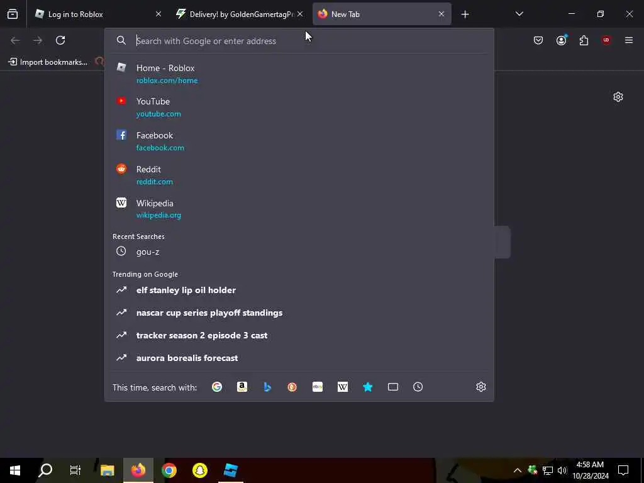Open the Firefox View tab list icon

[13, 14]
